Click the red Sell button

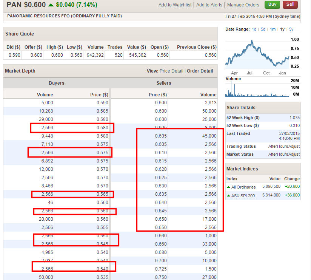290,5
